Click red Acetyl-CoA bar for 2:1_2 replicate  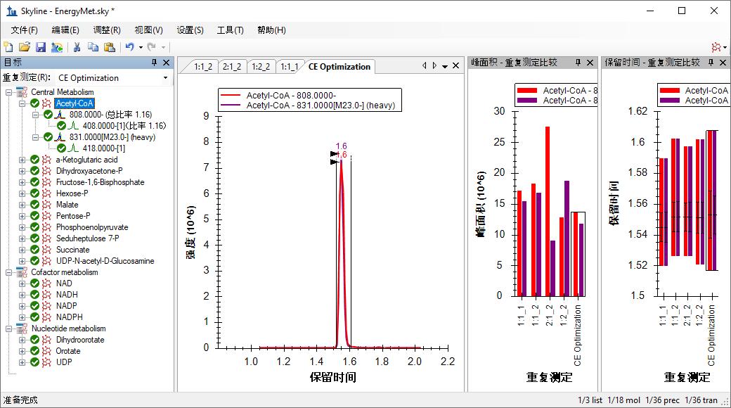548,211
